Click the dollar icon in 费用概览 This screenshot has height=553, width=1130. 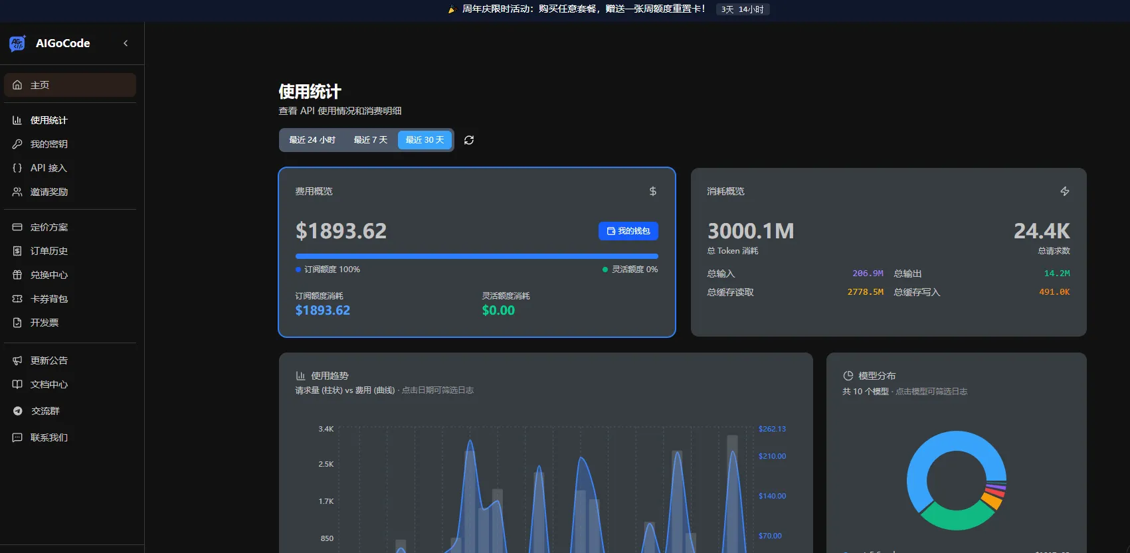point(653,191)
